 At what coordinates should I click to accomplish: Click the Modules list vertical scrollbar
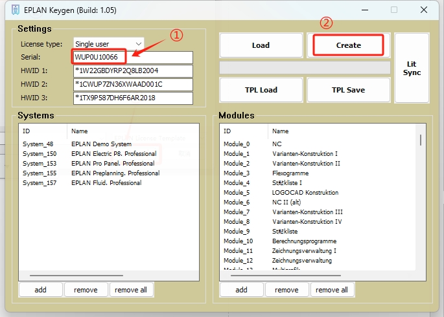click(x=421, y=140)
